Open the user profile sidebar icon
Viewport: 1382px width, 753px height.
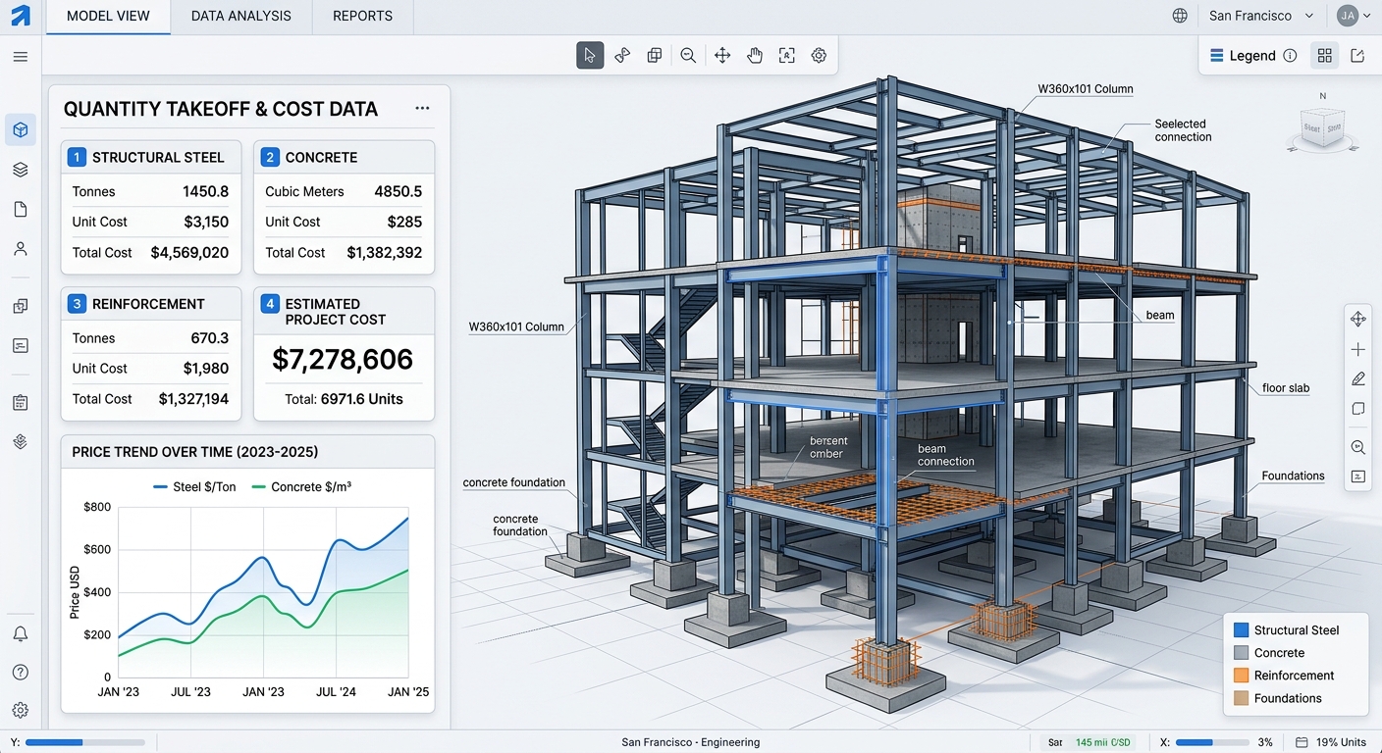tap(21, 249)
